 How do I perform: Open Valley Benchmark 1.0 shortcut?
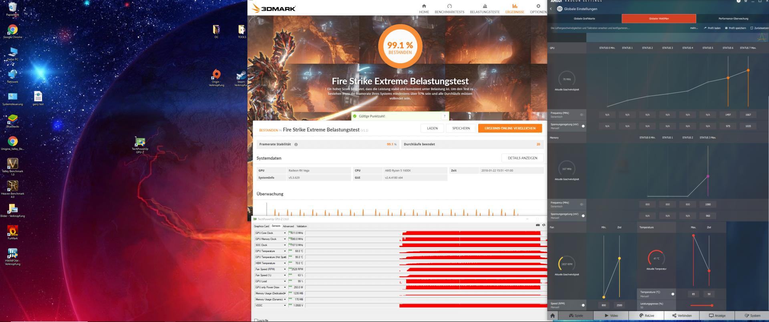click(x=12, y=167)
